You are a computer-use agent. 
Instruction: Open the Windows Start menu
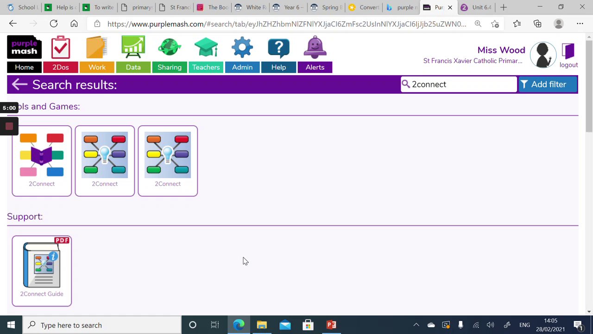(x=11, y=325)
